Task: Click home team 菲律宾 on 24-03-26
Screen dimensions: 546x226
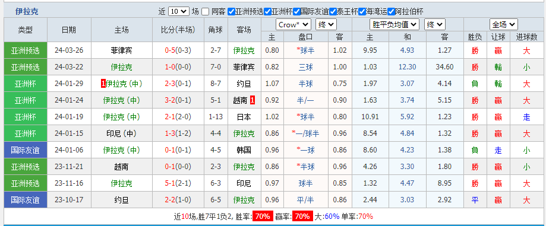Action: tap(122, 50)
